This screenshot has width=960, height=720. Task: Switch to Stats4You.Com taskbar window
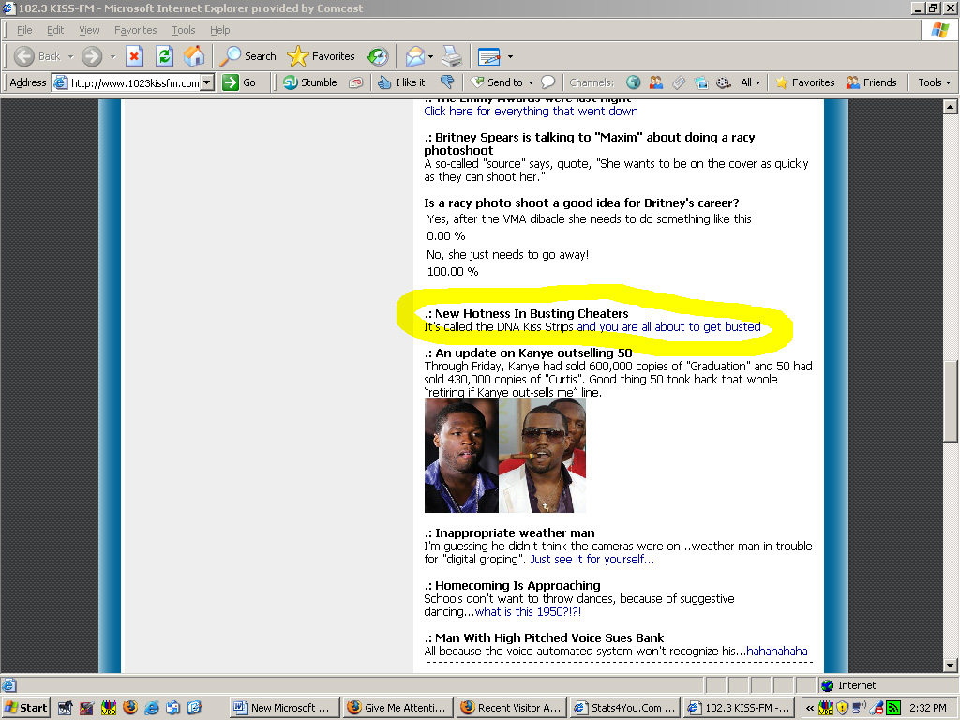625,708
